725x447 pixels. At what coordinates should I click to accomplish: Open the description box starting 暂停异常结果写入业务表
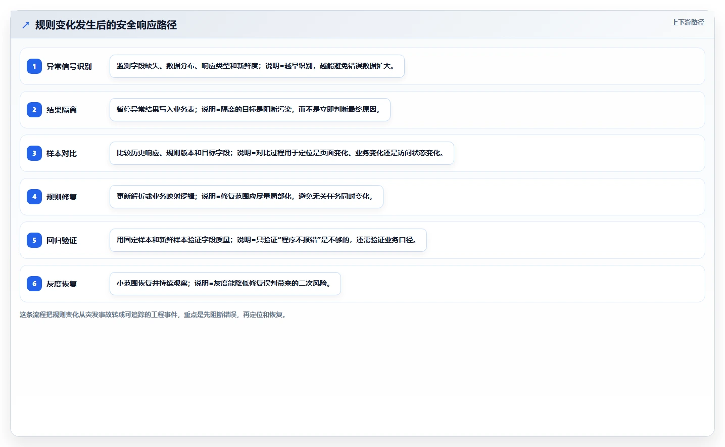click(x=250, y=110)
